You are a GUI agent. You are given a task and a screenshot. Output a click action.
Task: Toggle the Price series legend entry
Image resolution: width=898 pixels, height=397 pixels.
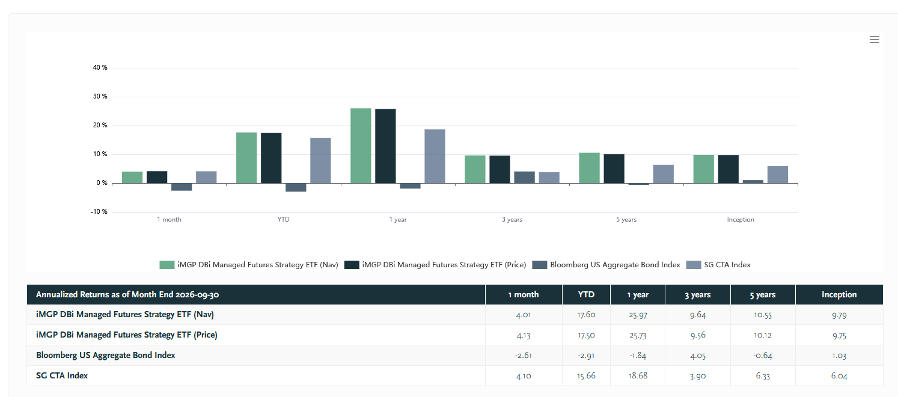click(435, 265)
